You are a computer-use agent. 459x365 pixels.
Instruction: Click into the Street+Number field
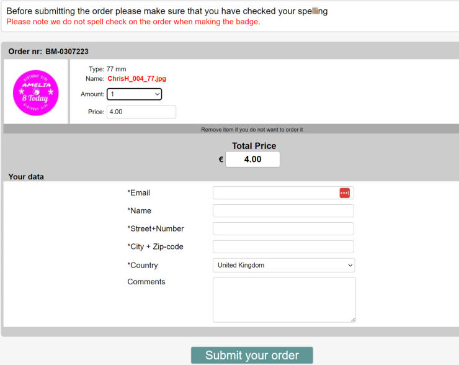(x=283, y=229)
